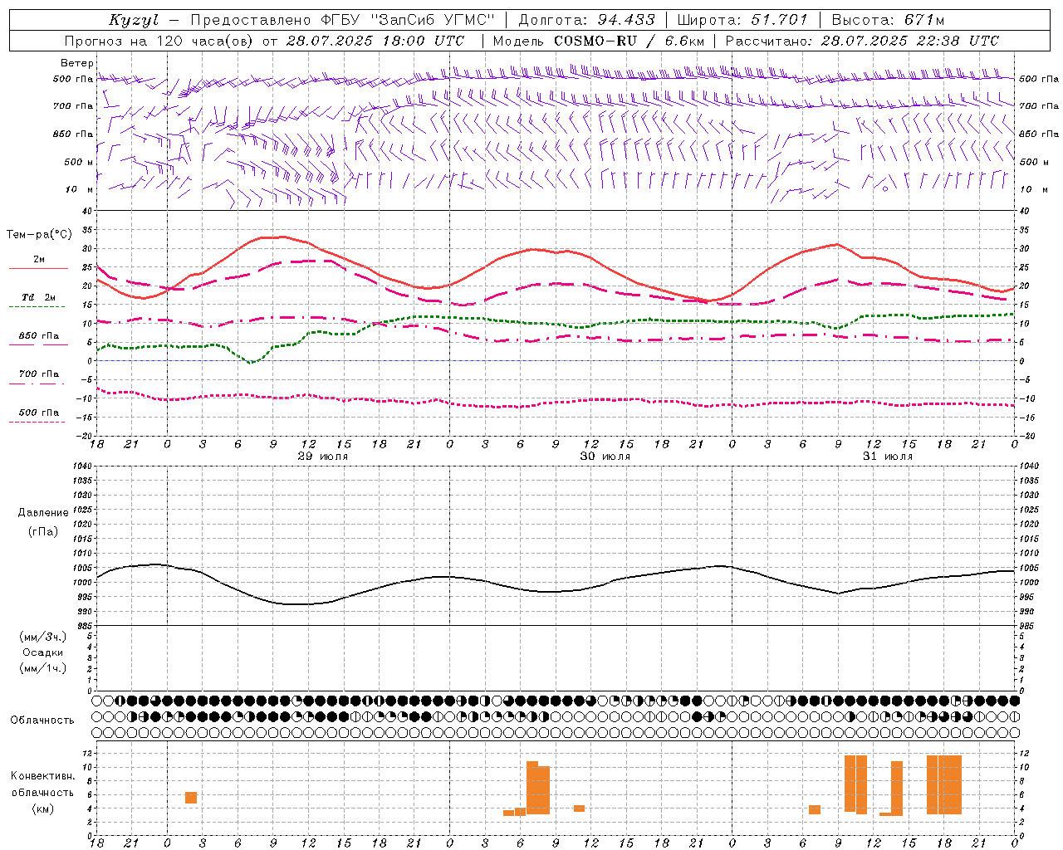Click the tallest orange convective bar on 30 июля
Image resolution: width=1063 pixels, height=850 pixels.
pos(532,788)
